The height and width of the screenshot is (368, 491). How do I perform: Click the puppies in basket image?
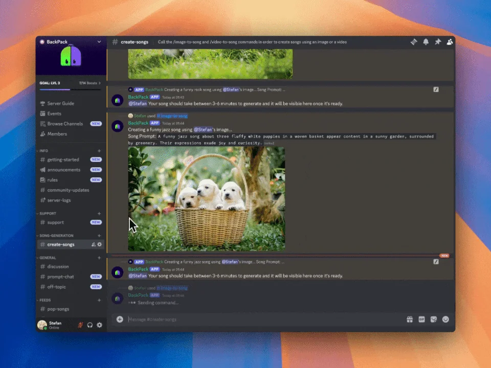pyautogui.click(x=206, y=199)
